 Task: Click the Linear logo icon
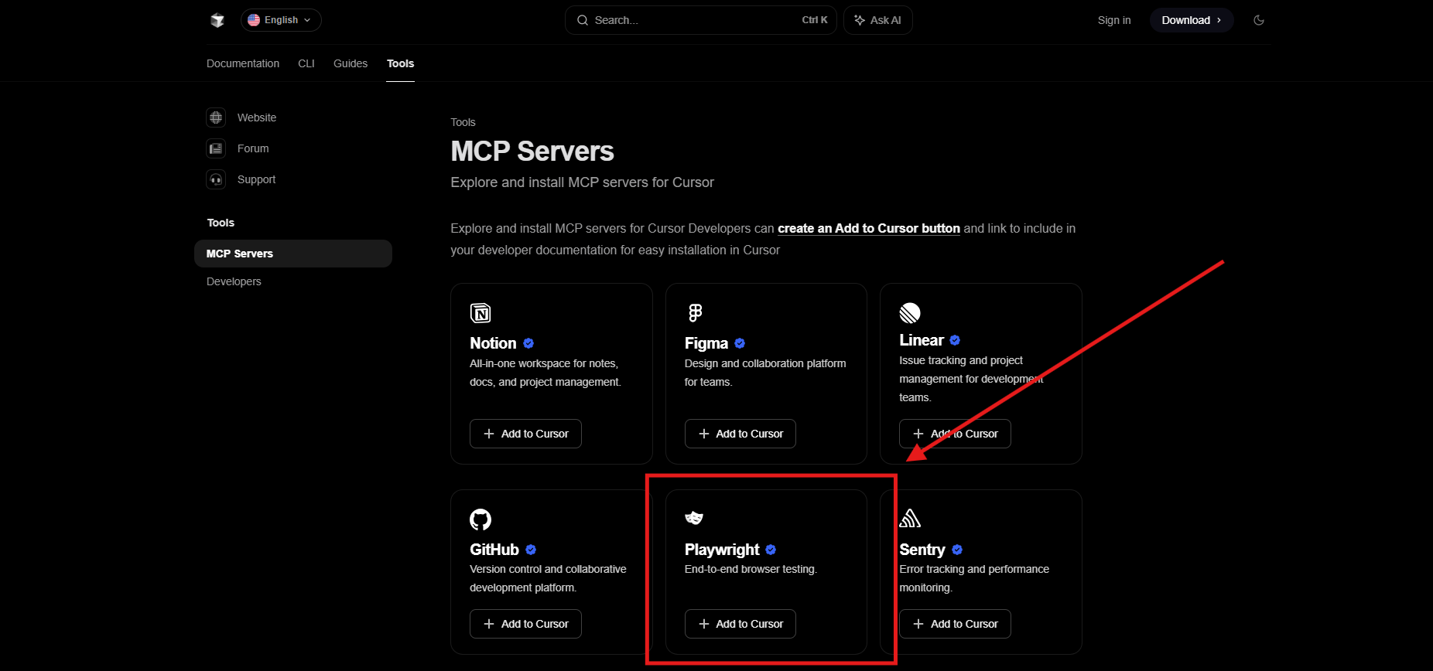coord(910,313)
